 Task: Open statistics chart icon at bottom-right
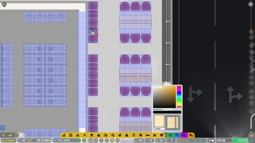click(x=251, y=135)
